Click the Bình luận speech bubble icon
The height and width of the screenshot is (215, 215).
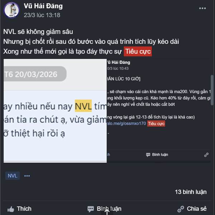click(91, 209)
